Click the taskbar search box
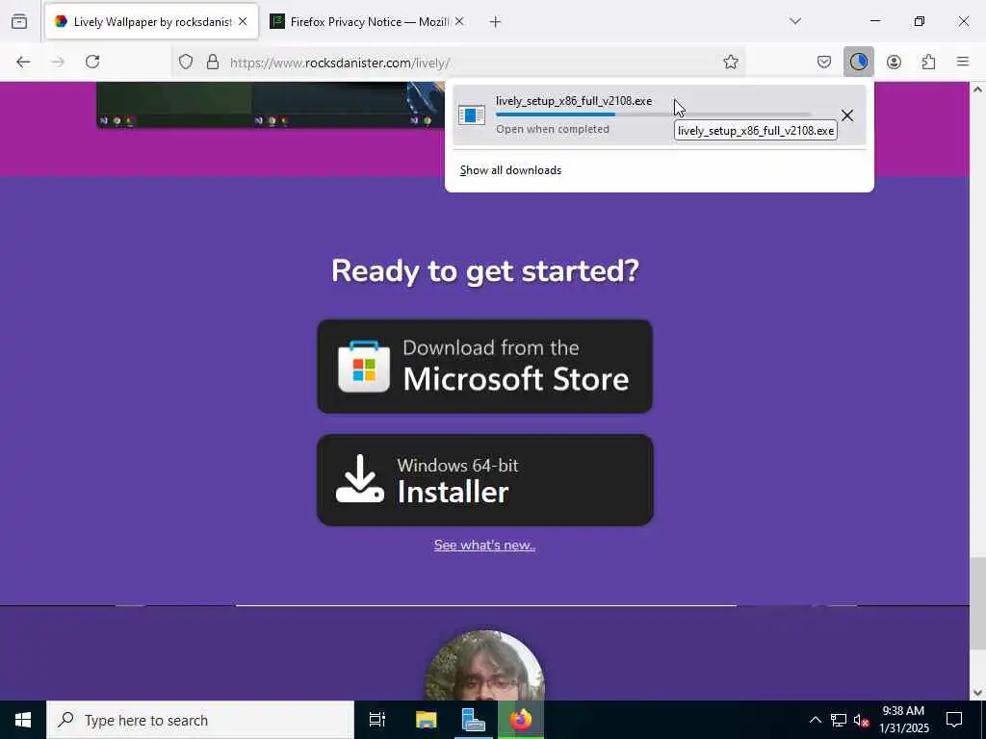Image resolution: width=986 pixels, height=739 pixels. tap(200, 720)
